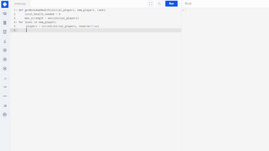The height and width of the screenshot is (151, 269).
Task: Open the Shell panel tab
Action: pos(188,4)
